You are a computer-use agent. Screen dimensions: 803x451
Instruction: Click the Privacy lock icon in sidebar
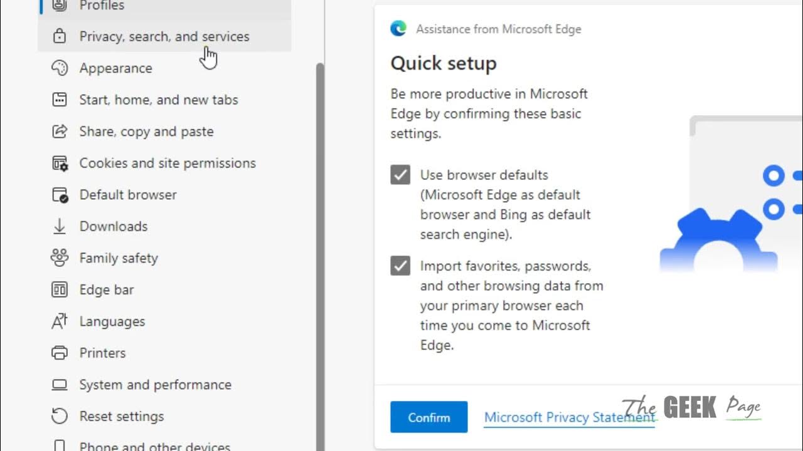pos(60,36)
